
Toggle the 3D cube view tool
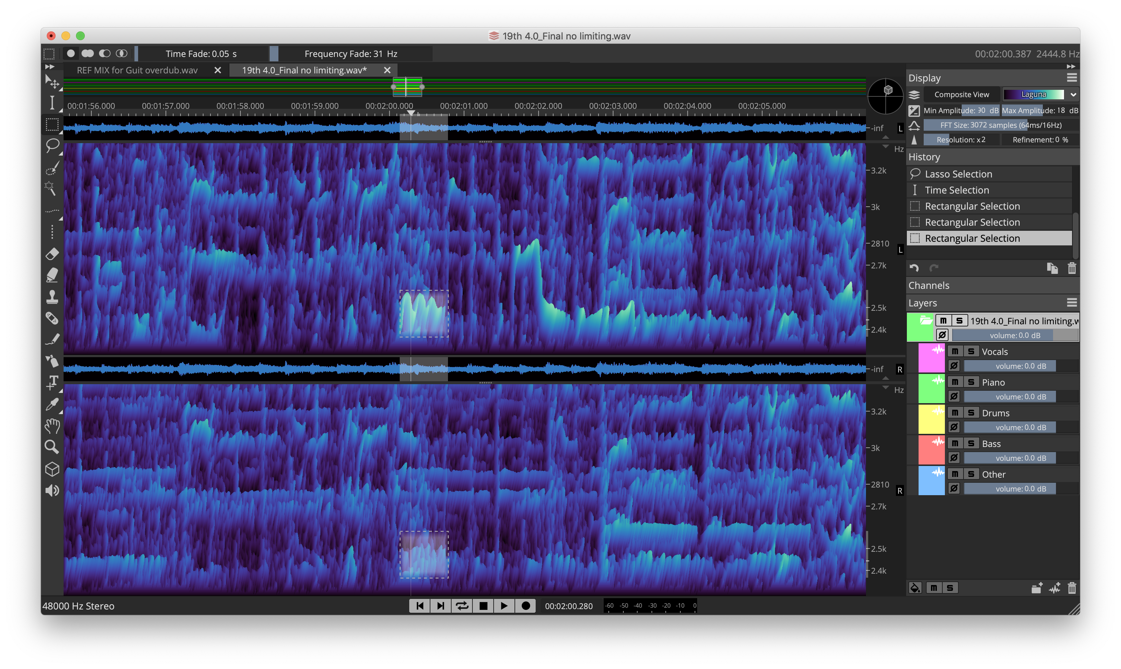tap(52, 469)
